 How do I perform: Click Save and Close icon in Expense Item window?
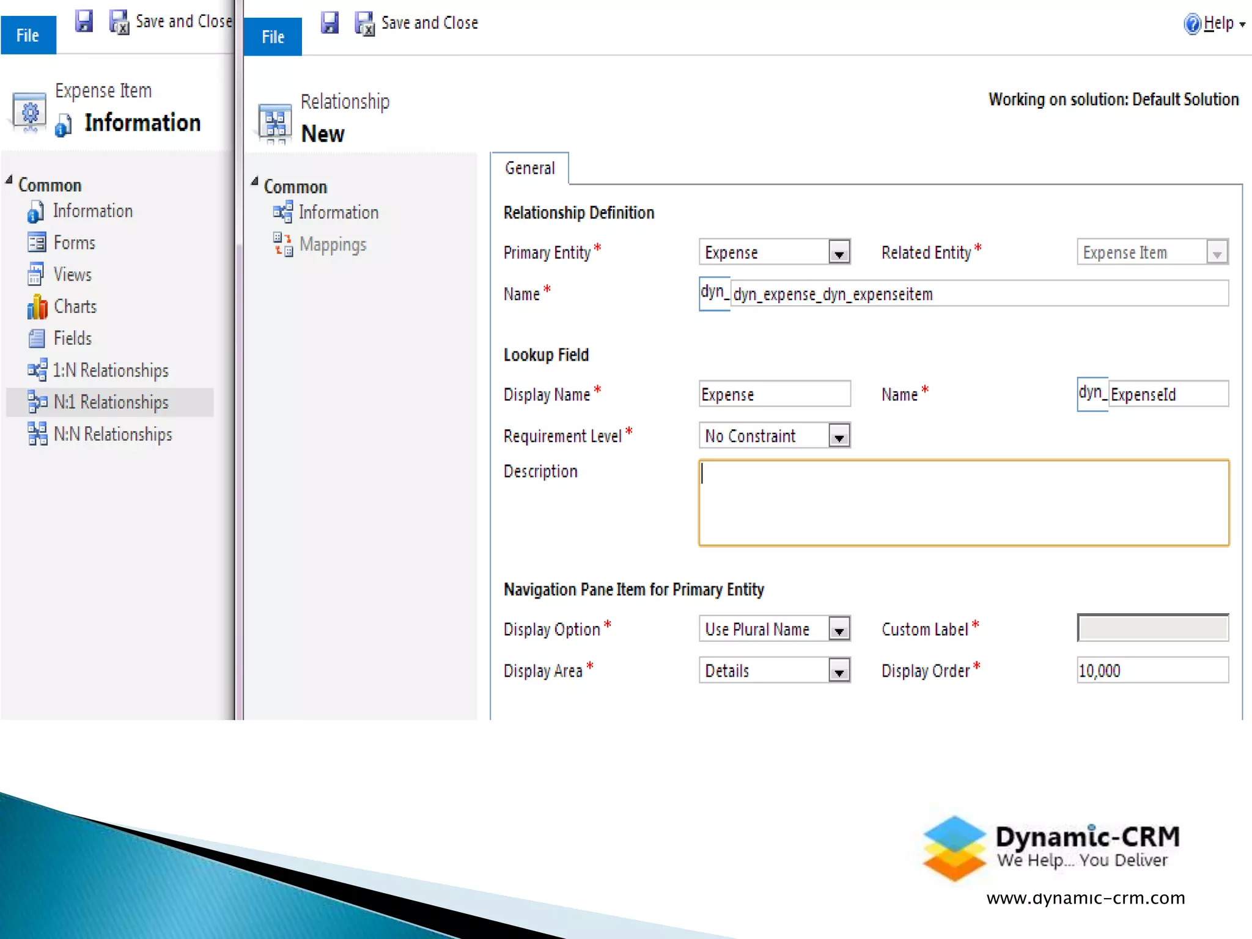coord(119,22)
